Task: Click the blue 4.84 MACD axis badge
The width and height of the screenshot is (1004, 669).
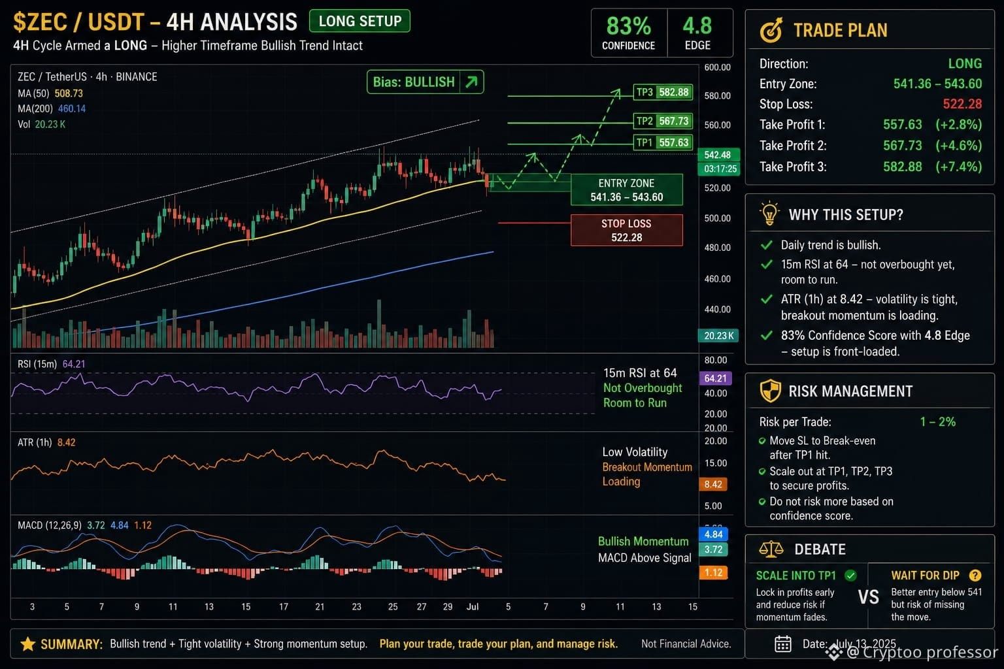Action: [x=713, y=534]
